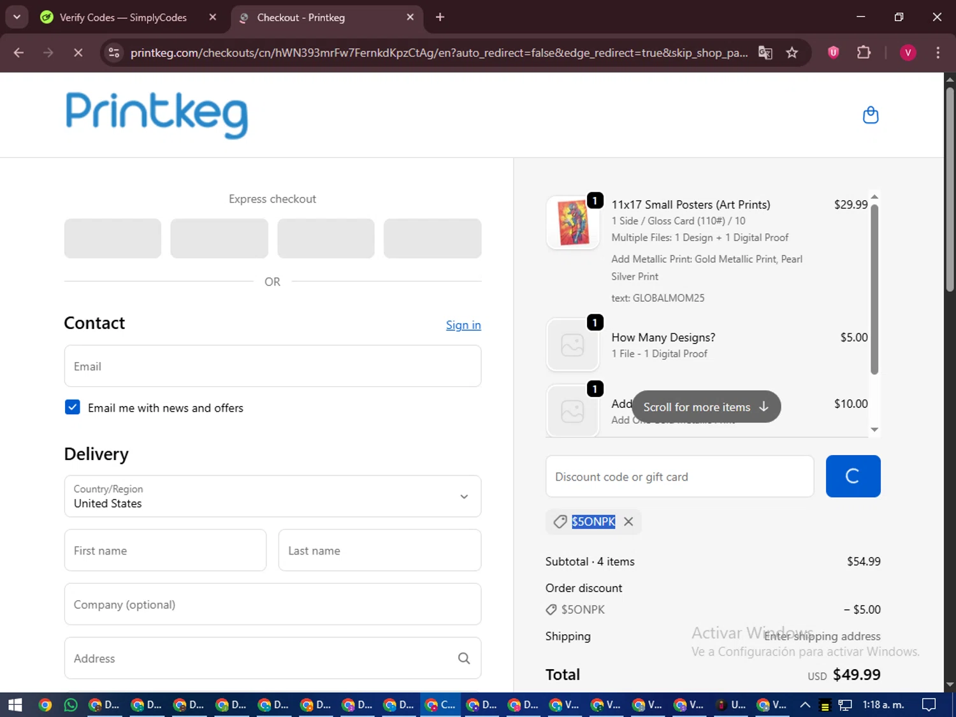Screen dimensions: 956x717
Task: Close the Verify Codes — SimplyCodes tab
Action: [x=213, y=17]
